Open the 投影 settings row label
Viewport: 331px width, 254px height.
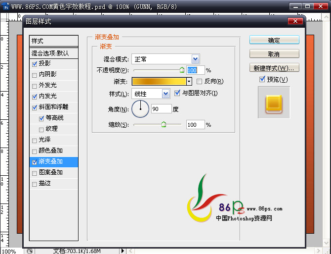click(x=44, y=63)
